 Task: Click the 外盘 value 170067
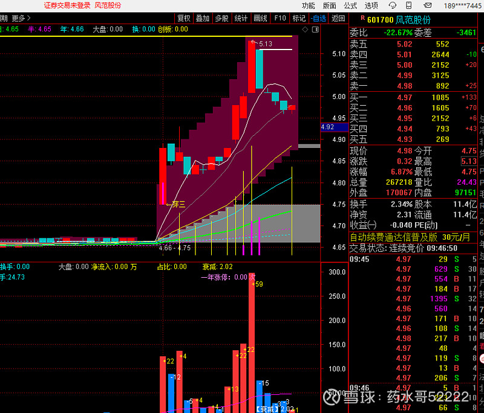pyautogui.click(x=399, y=193)
